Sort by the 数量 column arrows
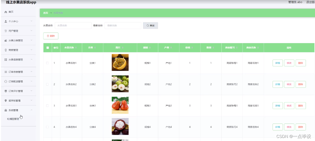This screenshot has width=315, height=141. [213, 48]
